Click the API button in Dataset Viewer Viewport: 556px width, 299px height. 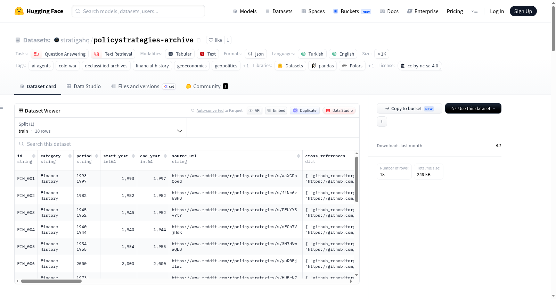254,110
